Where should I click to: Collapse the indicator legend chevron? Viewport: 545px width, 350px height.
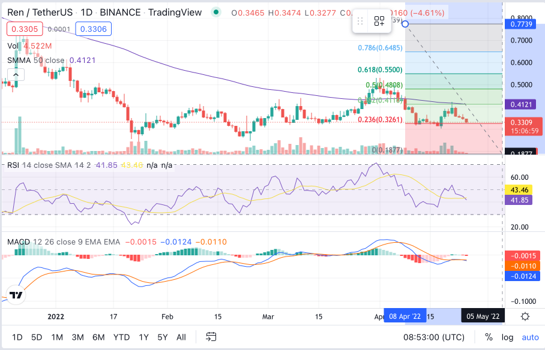(16, 75)
